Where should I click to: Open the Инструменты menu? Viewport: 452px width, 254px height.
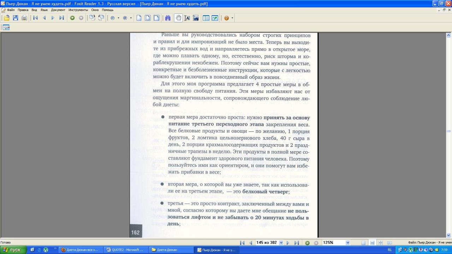tap(78, 10)
